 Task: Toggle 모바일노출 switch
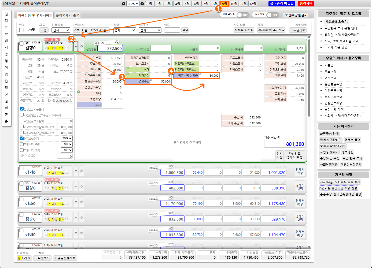click(242, 15)
